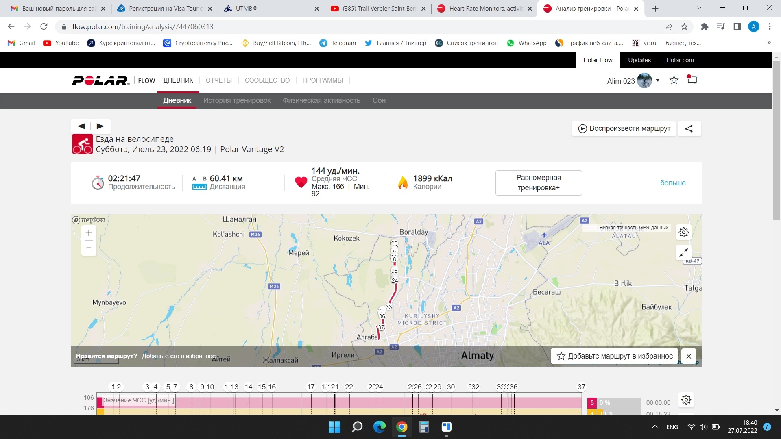Image resolution: width=781 pixels, height=439 pixels.
Task: Open map settings gear icon
Action: tap(684, 232)
